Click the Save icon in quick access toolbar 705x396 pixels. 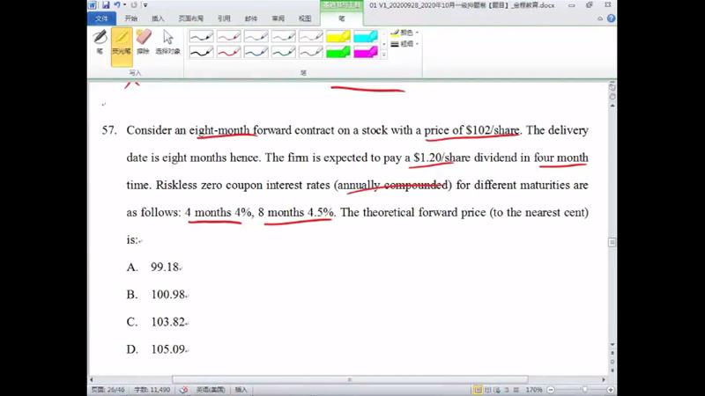(x=106, y=5)
